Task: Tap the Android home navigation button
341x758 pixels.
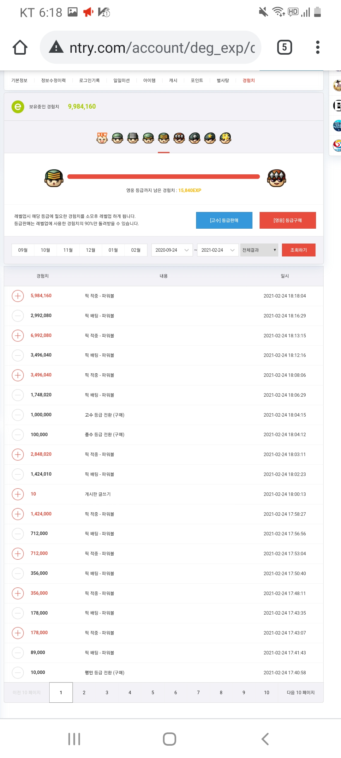Action: click(170, 739)
